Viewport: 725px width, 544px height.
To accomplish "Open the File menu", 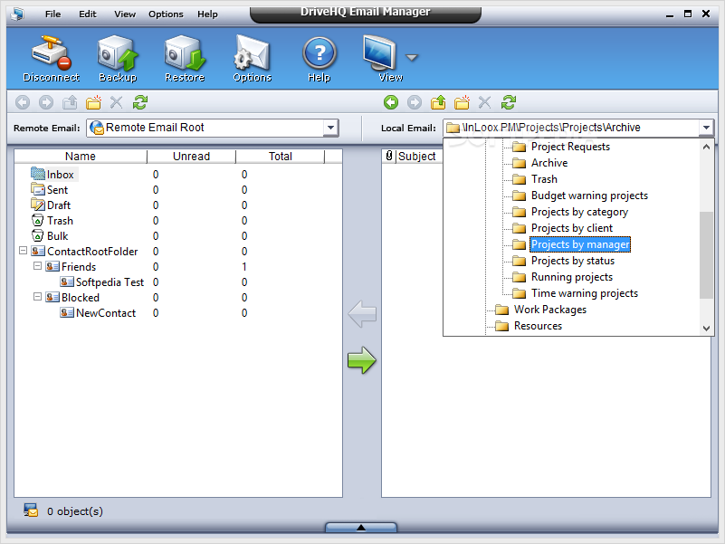I will pos(52,14).
